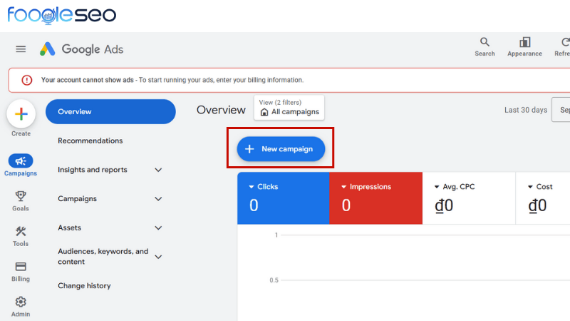The image size is (570, 321).
Task: Open the hamburger main menu
Action: (x=21, y=49)
